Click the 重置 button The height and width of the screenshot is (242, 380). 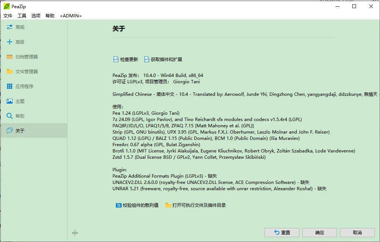click(x=282, y=232)
